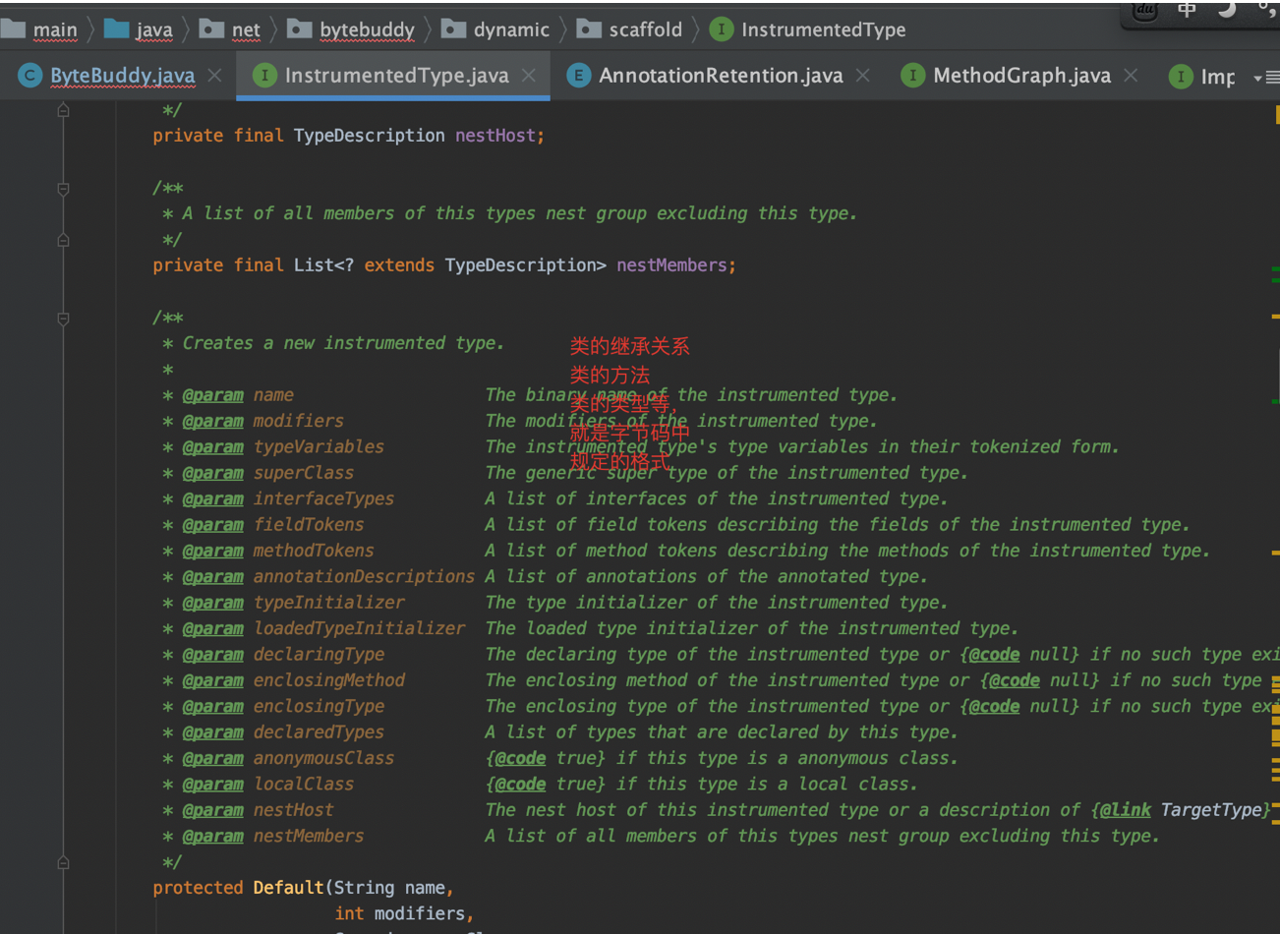Click @code tag on the anonymousClass line
The height and width of the screenshot is (934, 1280).
pos(520,758)
